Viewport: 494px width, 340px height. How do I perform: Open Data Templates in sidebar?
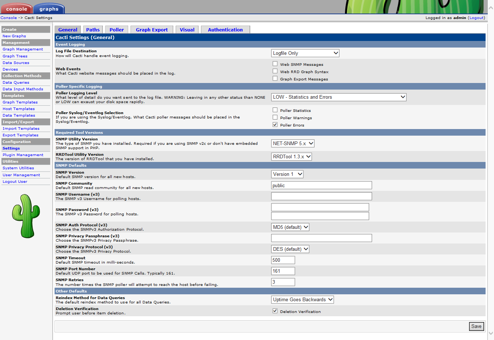pos(19,116)
